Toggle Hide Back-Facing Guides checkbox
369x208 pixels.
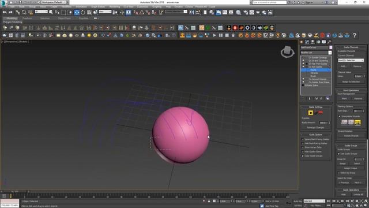pos(303,143)
